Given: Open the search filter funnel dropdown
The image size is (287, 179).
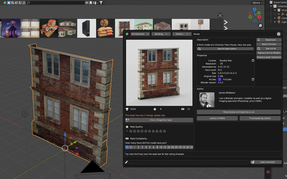Looking at the screenshot, I should 102,3.
